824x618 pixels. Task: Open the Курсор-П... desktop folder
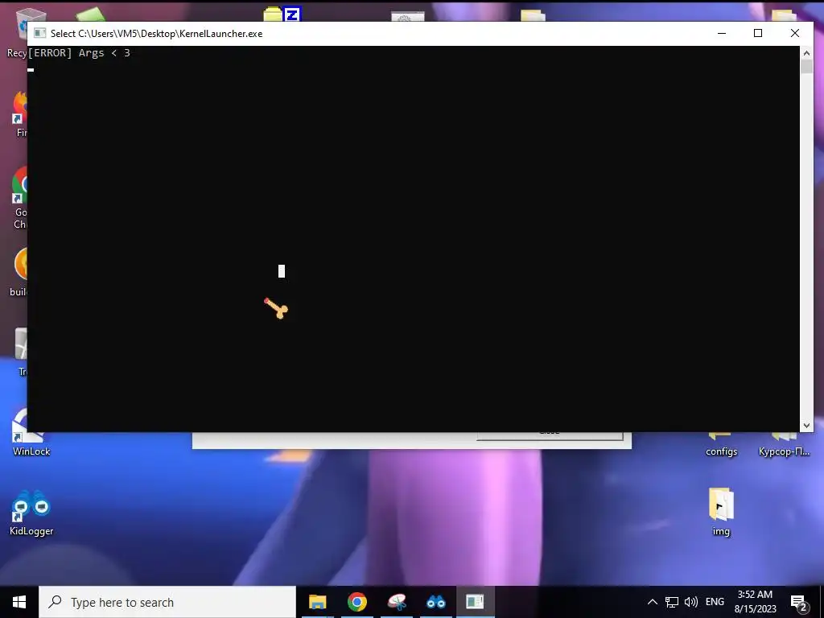coord(784,444)
